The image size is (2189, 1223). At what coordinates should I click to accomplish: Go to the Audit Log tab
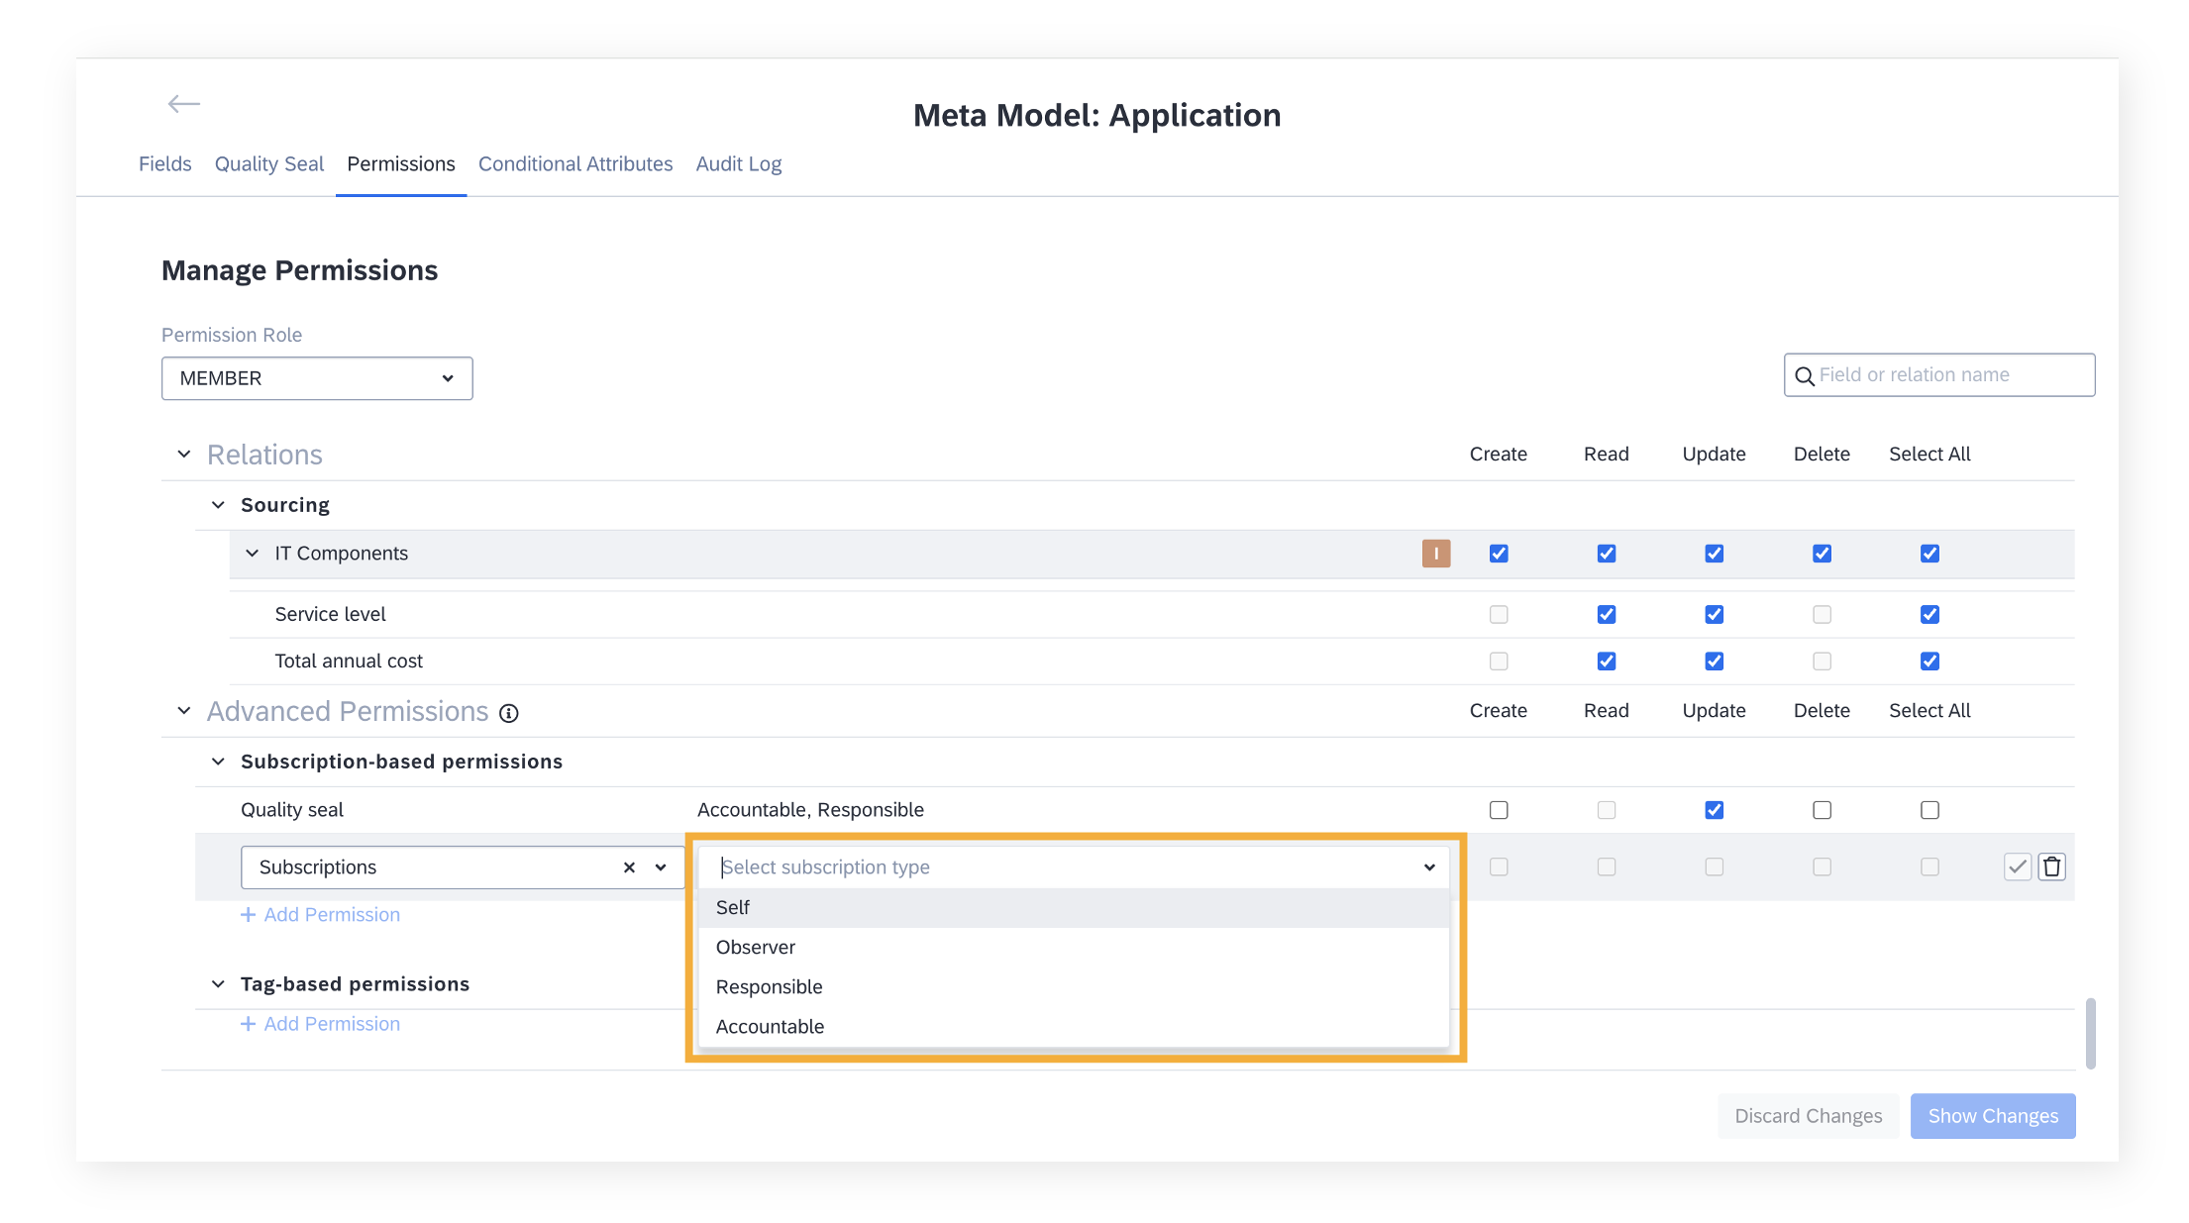[x=739, y=164]
